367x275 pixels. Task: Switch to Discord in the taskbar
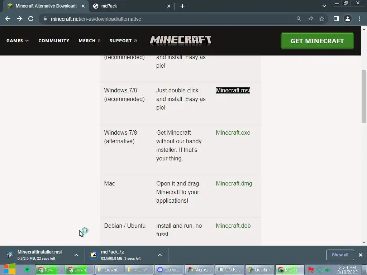(170, 270)
